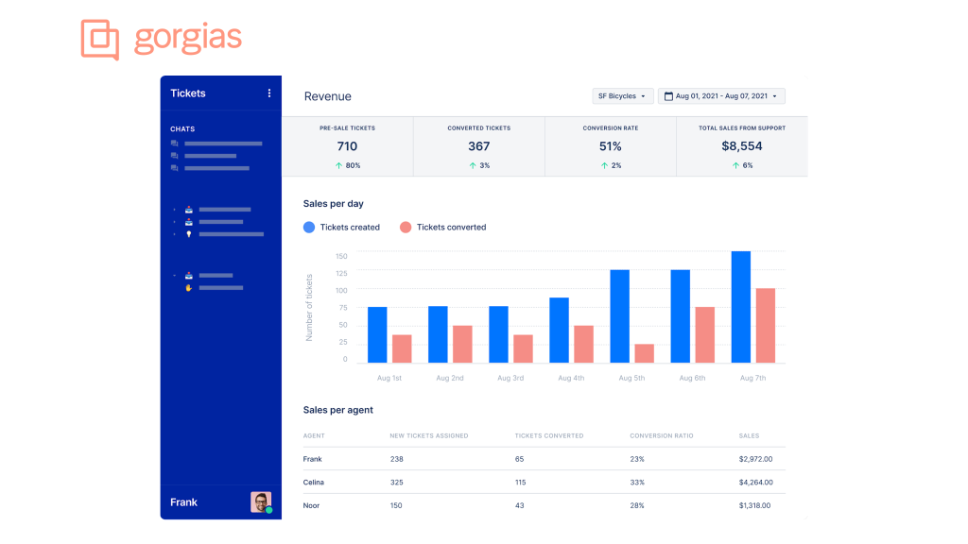Open the Aug 01 - Aug 07, 2021 date dropdown
This screenshot has height=544, width=968.
(x=721, y=96)
